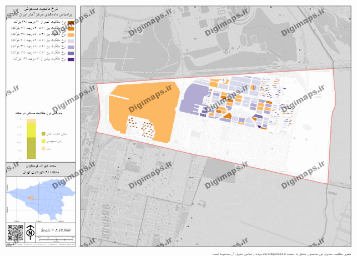The image size is (357, 256).
Task: Click the orange highlighted district in the Tehran inset map
Action: pos(31,198)
